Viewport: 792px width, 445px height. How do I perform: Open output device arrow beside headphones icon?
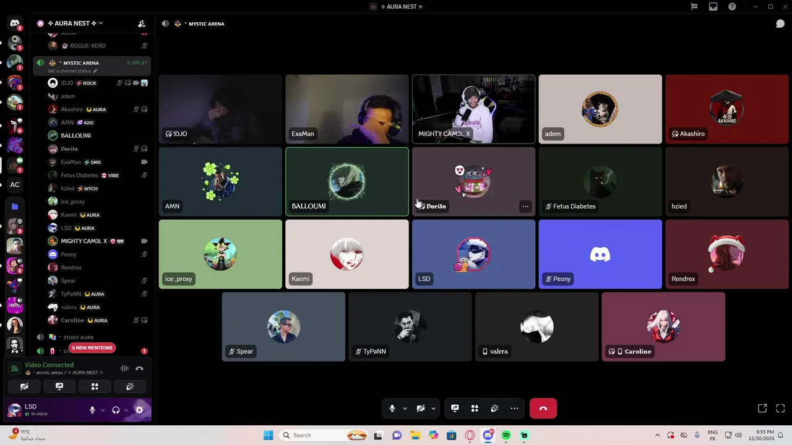[126, 410]
